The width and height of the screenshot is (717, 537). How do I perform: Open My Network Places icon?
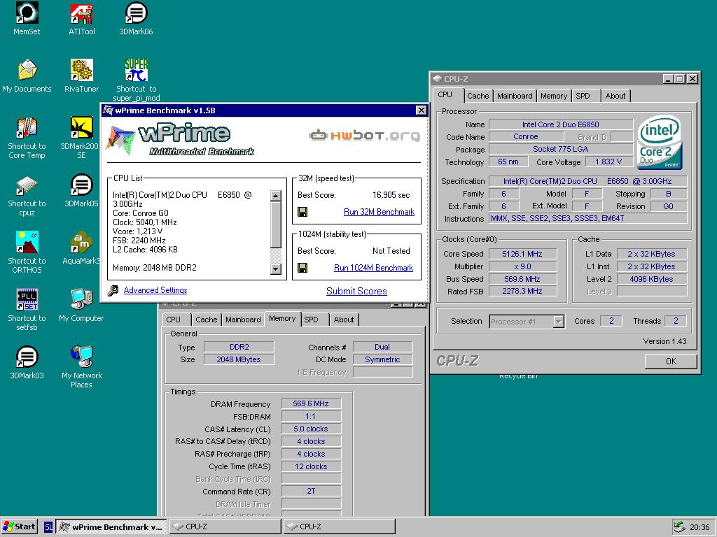(81, 357)
